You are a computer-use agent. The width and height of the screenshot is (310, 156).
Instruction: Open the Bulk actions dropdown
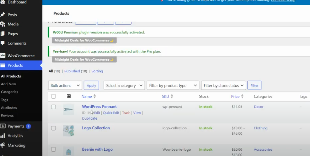click(65, 86)
